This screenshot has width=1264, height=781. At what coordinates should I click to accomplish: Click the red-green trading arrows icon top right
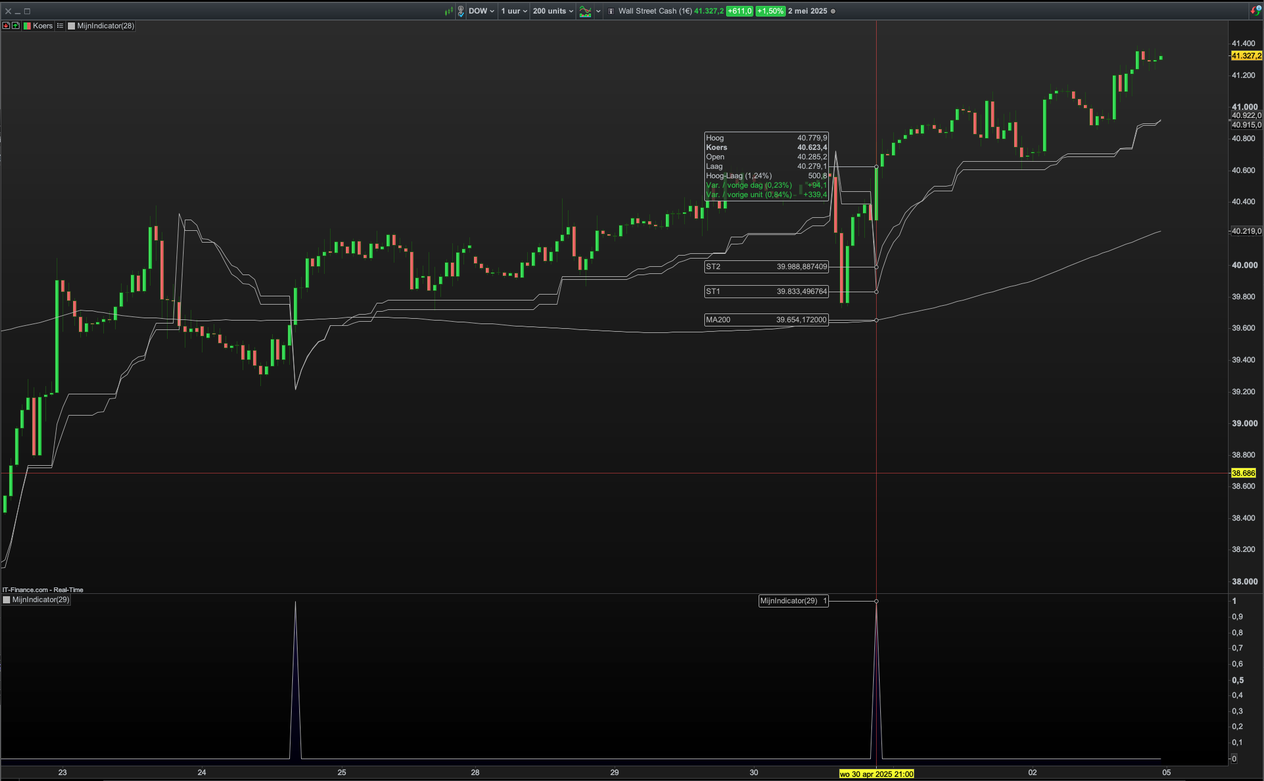click(1255, 10)
